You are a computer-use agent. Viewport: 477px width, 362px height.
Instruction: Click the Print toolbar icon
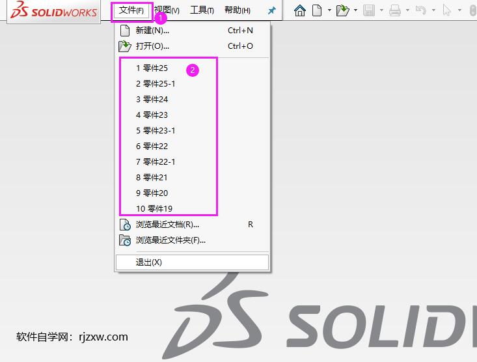click(x=395, y=10)
